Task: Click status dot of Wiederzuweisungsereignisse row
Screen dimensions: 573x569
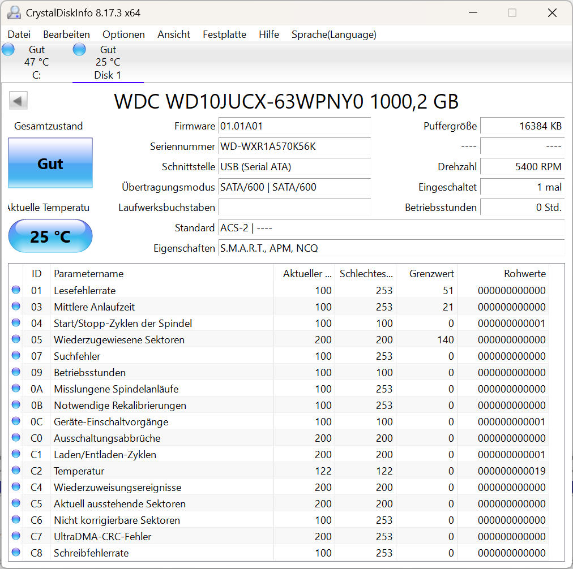Action: click(x=16, y=487)
